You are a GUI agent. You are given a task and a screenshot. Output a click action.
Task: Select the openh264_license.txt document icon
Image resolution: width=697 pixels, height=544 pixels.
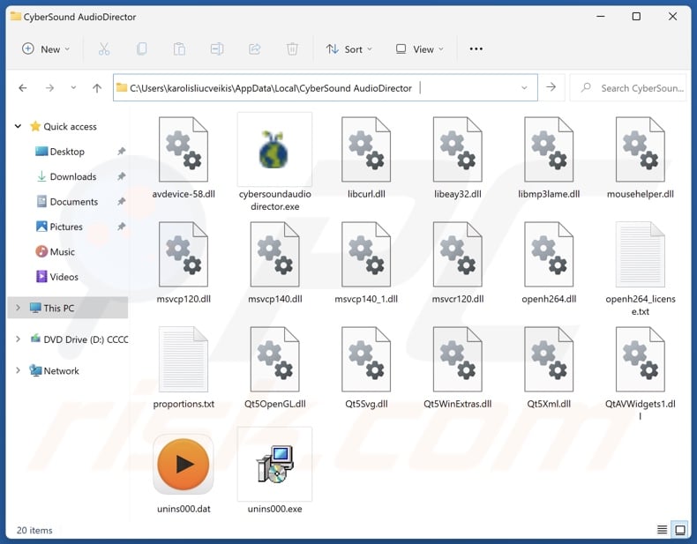pos(641,254)
